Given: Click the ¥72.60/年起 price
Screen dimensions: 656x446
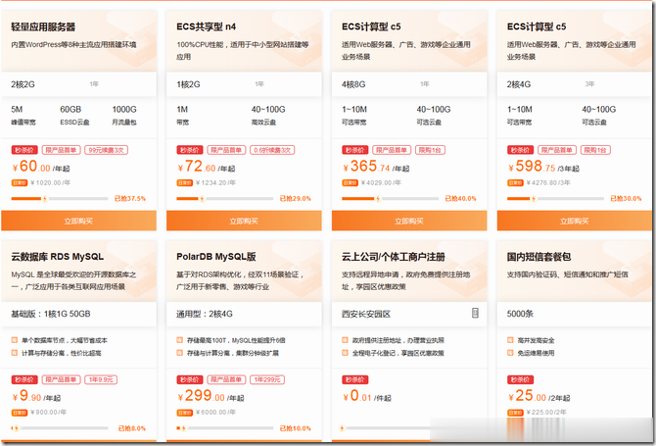Looking at the screenshot, I should pyautogui.click(x=206, y=167).
